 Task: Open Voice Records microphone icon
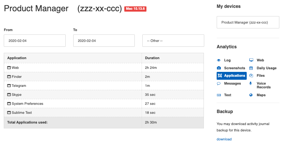tap(250, 83)
